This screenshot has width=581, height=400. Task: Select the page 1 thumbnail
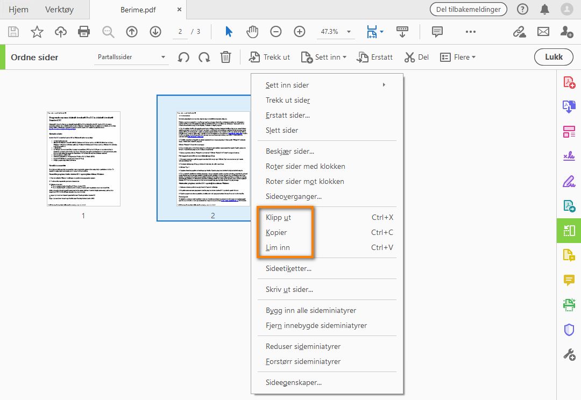click(x=83, y=159)
